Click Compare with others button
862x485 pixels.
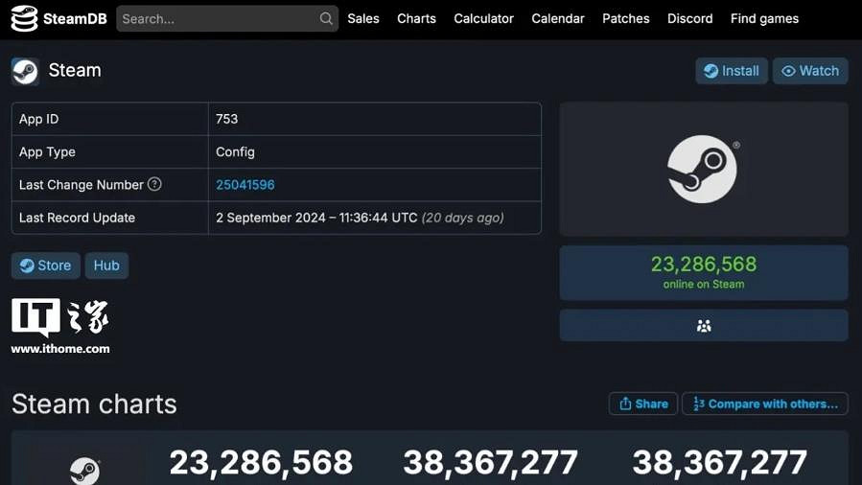765,404
